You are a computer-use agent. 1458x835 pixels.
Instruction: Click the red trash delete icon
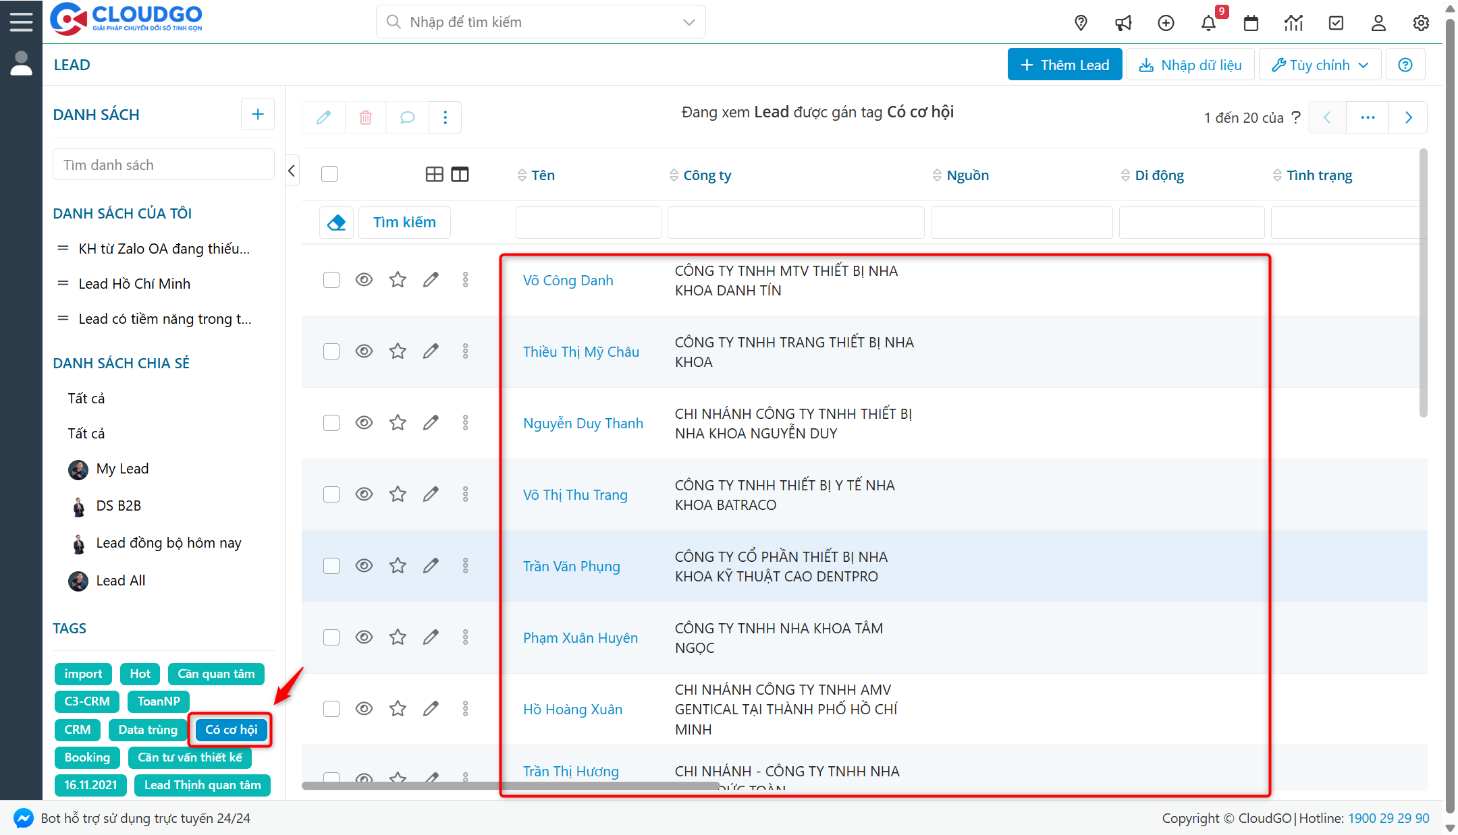(x=365, y=117)
